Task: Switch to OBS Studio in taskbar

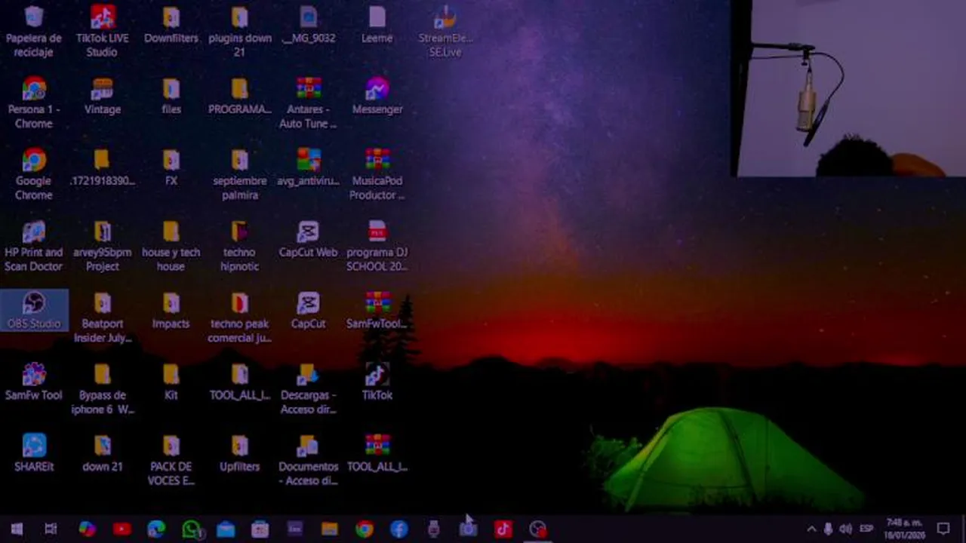Action: coord(538,529)
